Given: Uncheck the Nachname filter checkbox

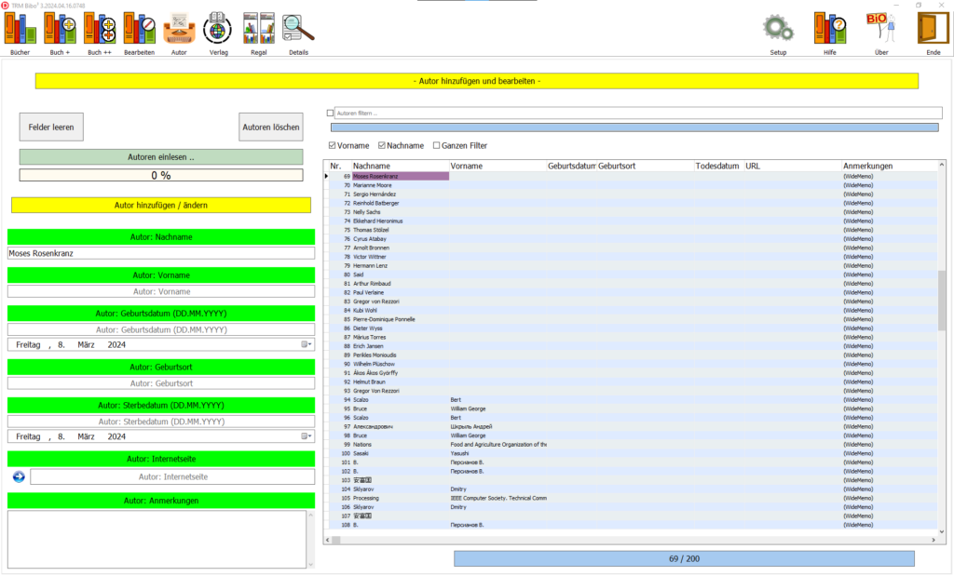Looking at the screenshot, I should pos(382,145).
